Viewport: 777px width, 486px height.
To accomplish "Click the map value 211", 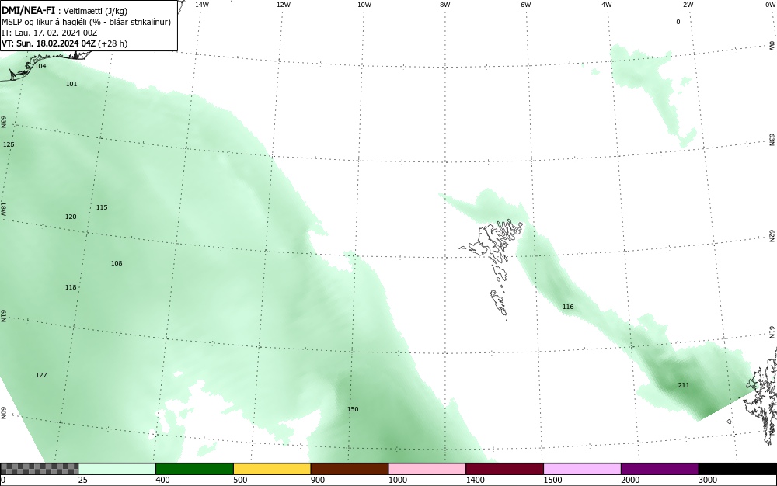I will [683, 385].
